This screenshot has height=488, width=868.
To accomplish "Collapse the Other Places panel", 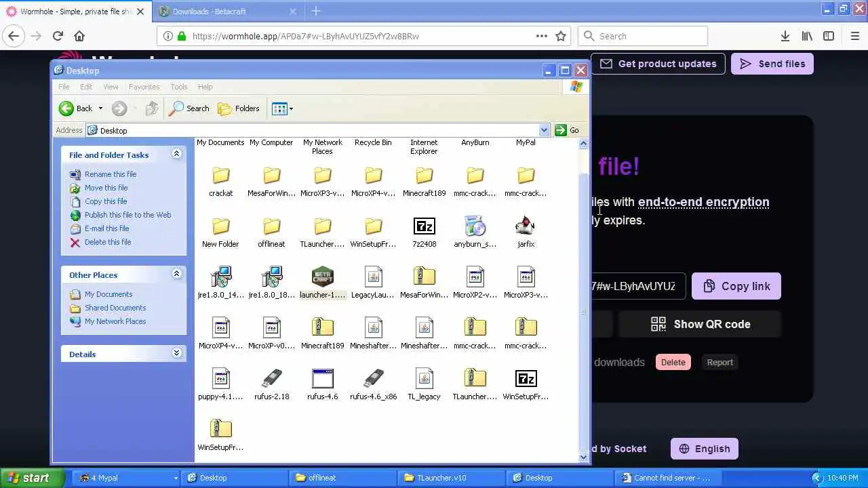I will [176, 274].
